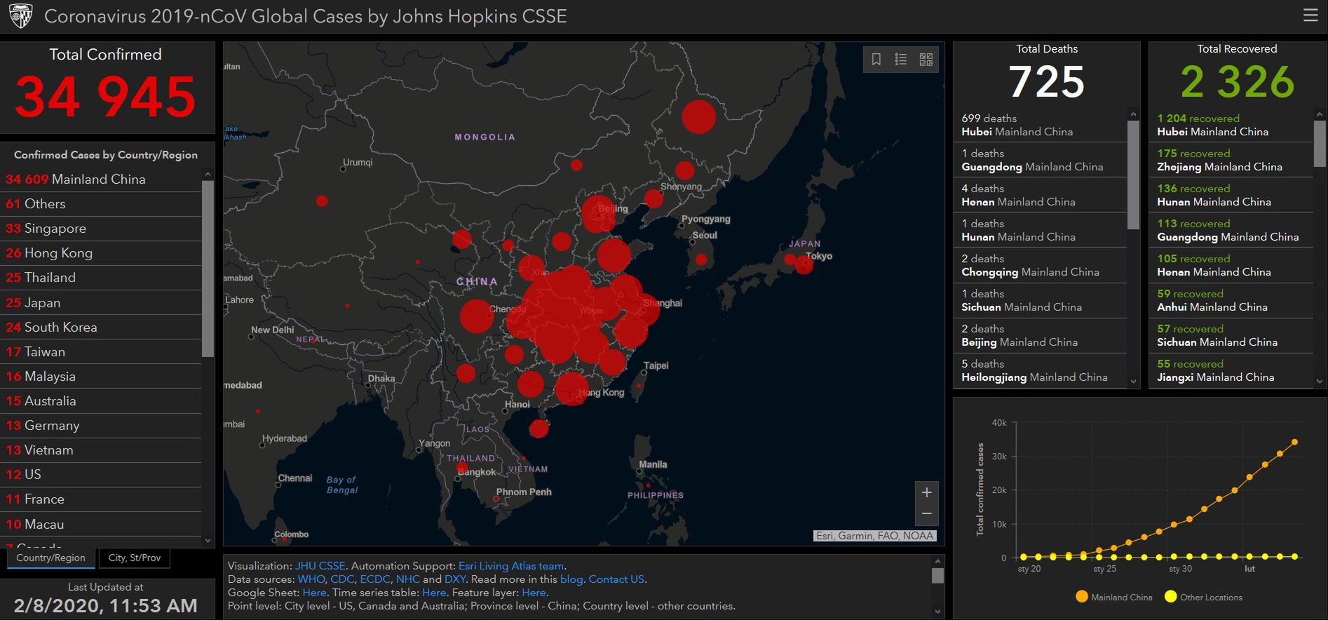Click scroll-down arrow in info text panel
This screenshot has width=1328, height=620.
coord(937,611)
